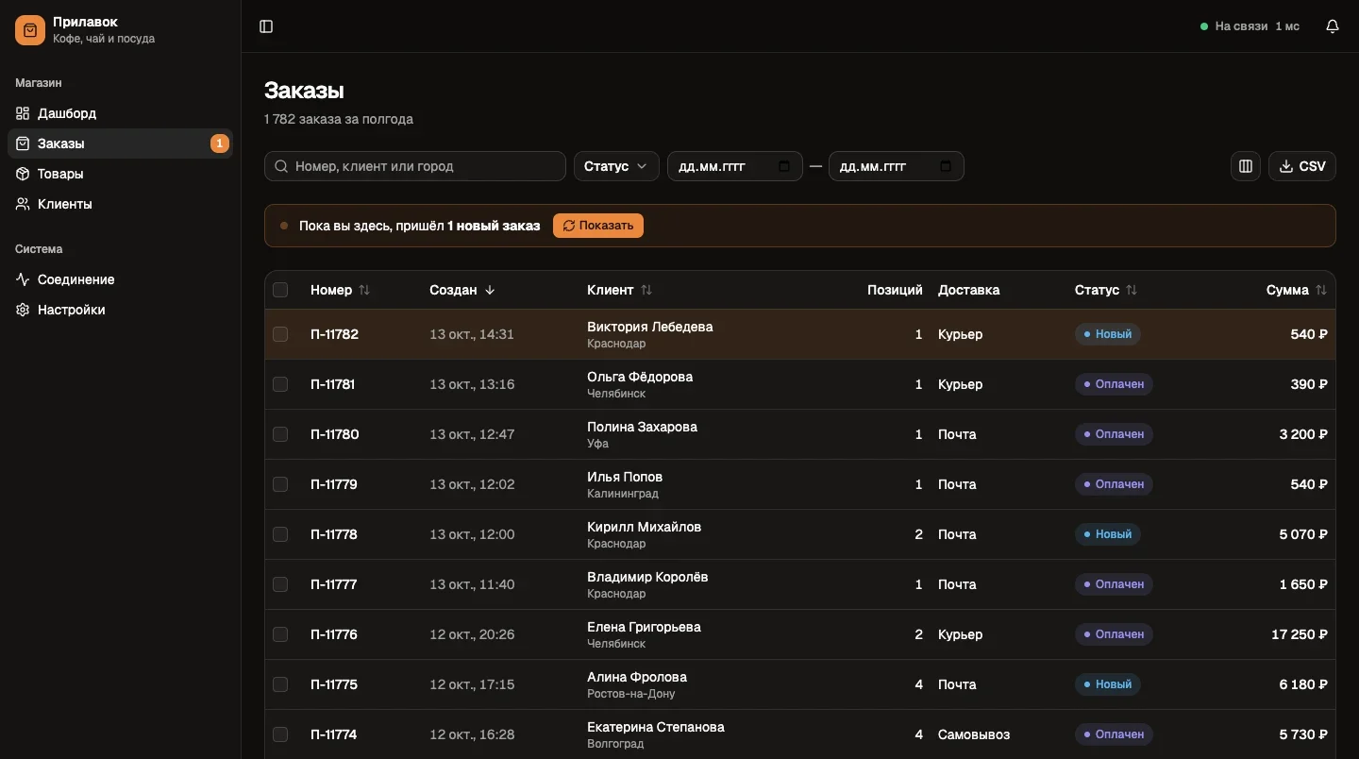Tick checkbox for order П-11782
The width and height of the screenshot is (1359, 759).
click(x=280, y=334)
